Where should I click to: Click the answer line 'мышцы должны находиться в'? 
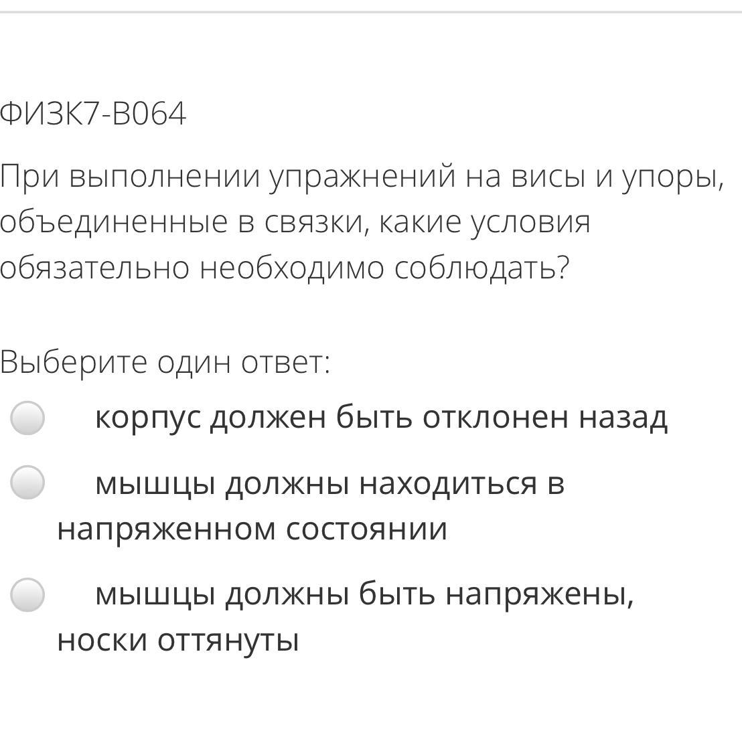pos(329,484)
